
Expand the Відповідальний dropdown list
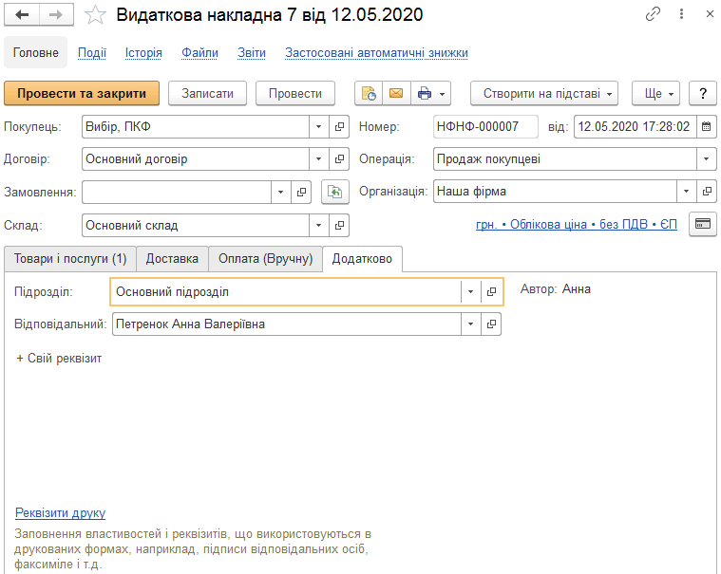click(471, 324)
